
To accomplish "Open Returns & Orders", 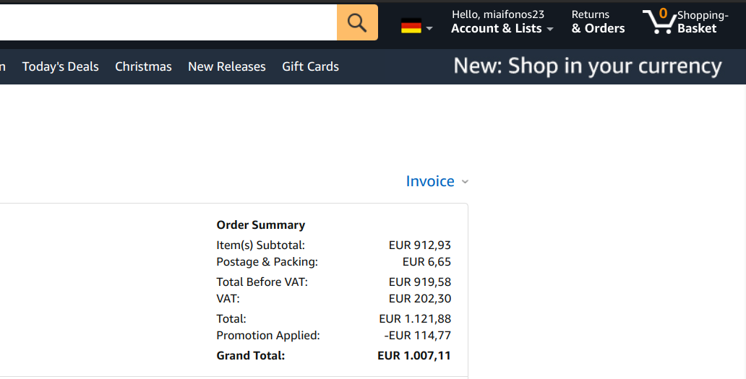I will click(x=598, y=22).
